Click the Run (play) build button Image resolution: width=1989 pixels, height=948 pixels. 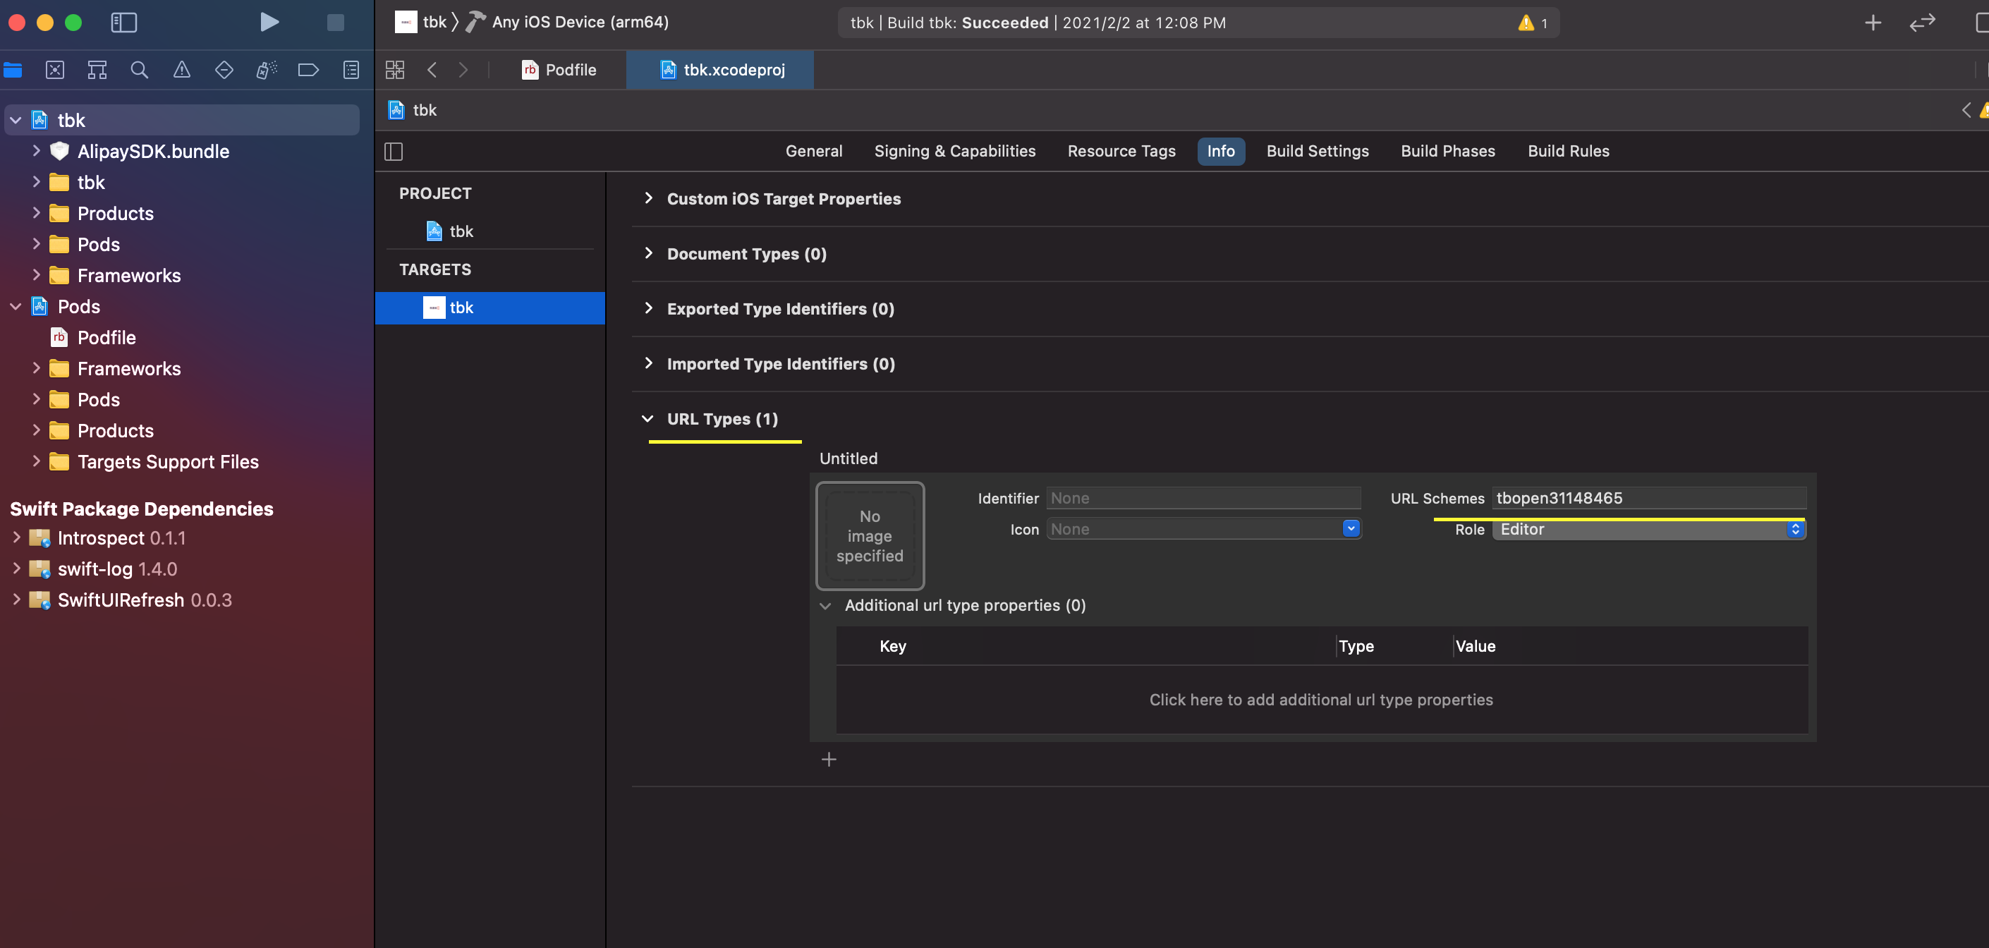point(269,23)
